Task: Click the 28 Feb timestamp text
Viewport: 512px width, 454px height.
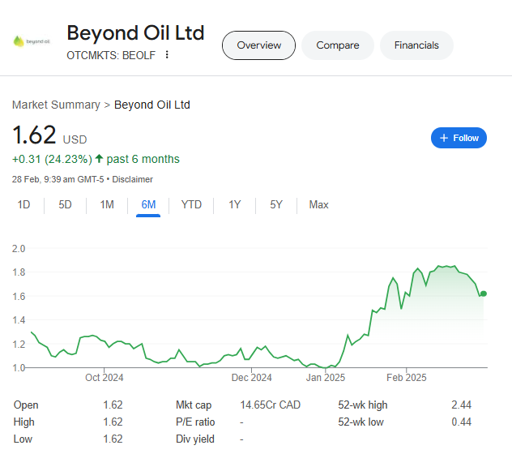Action: point(58,179)
